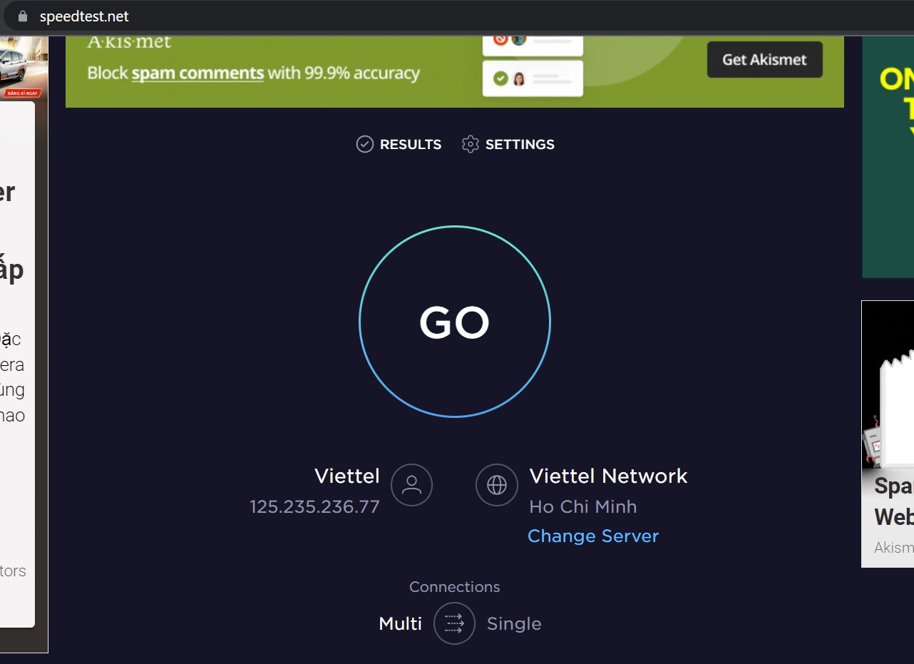914x664 pixels.
Task: Toggle the connections mode switch icon
Action: coord(454,623)
